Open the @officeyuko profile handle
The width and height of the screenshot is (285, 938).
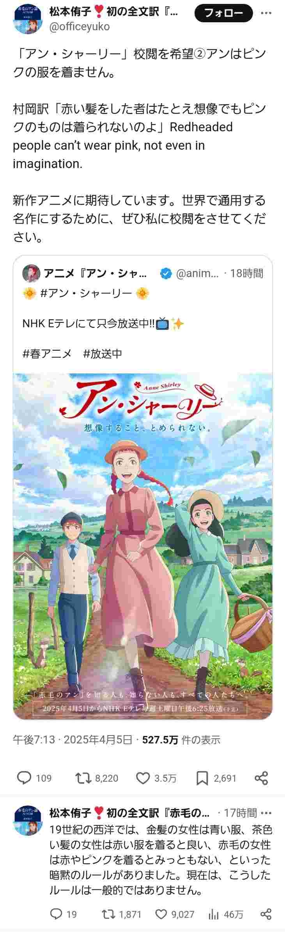[x=79, y=27]
